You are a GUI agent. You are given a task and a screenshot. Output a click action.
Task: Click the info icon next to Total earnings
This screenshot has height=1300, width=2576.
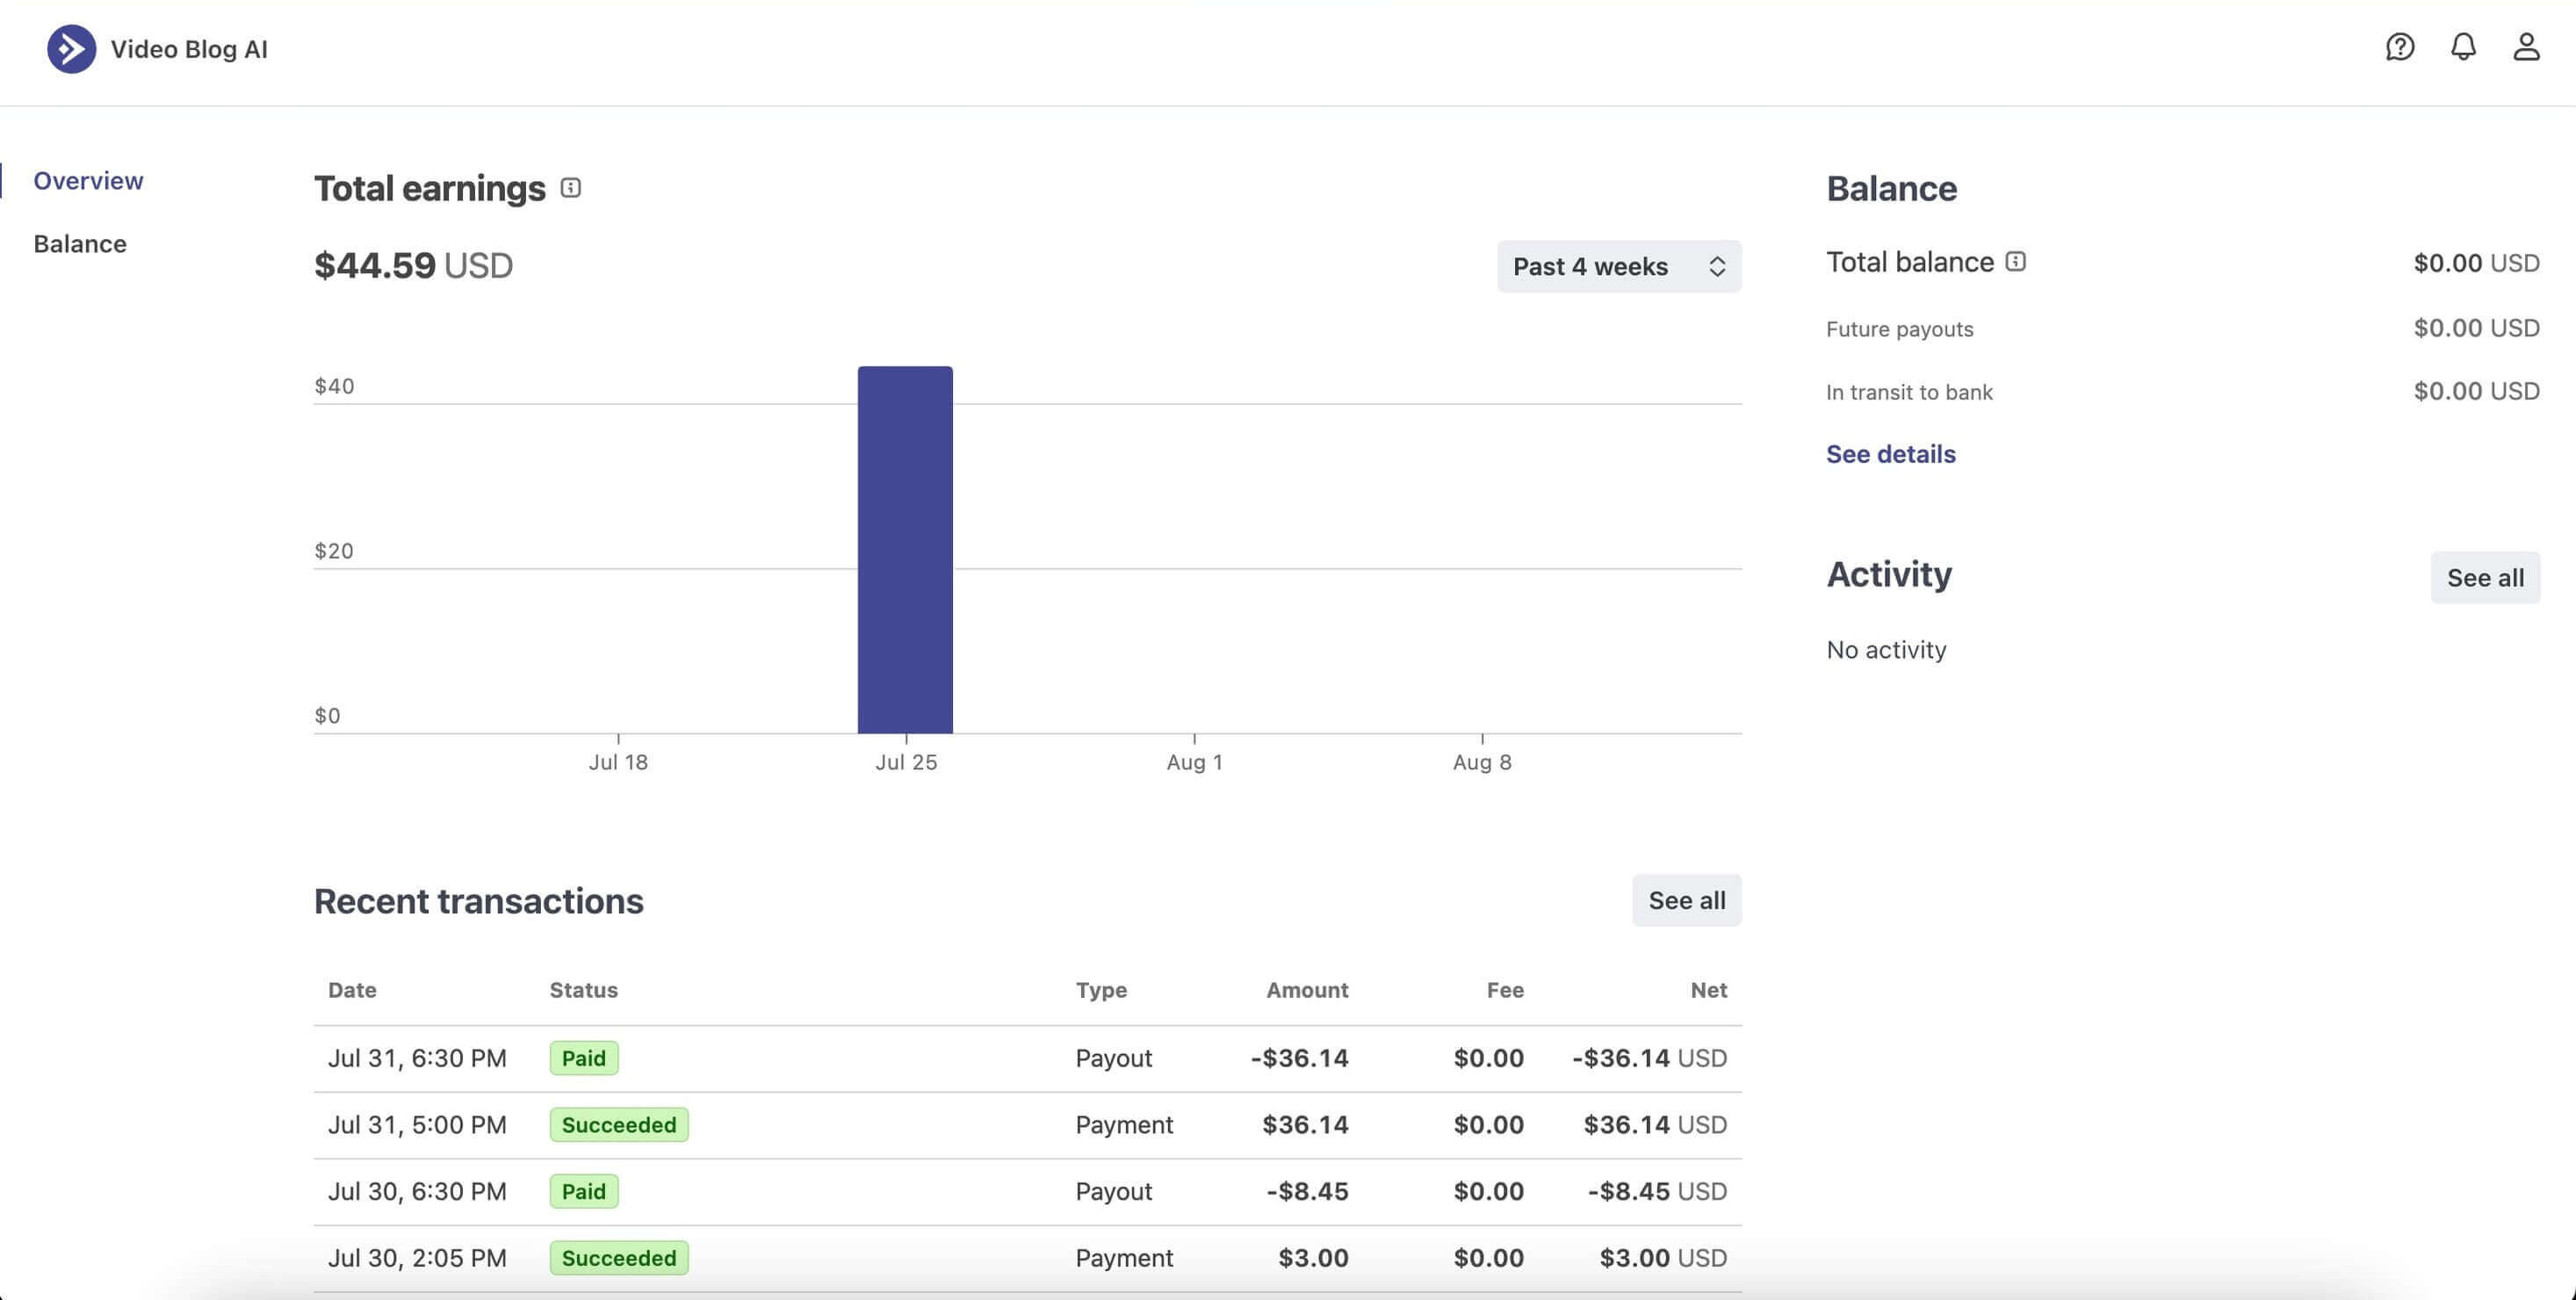(x=570, y=188)
